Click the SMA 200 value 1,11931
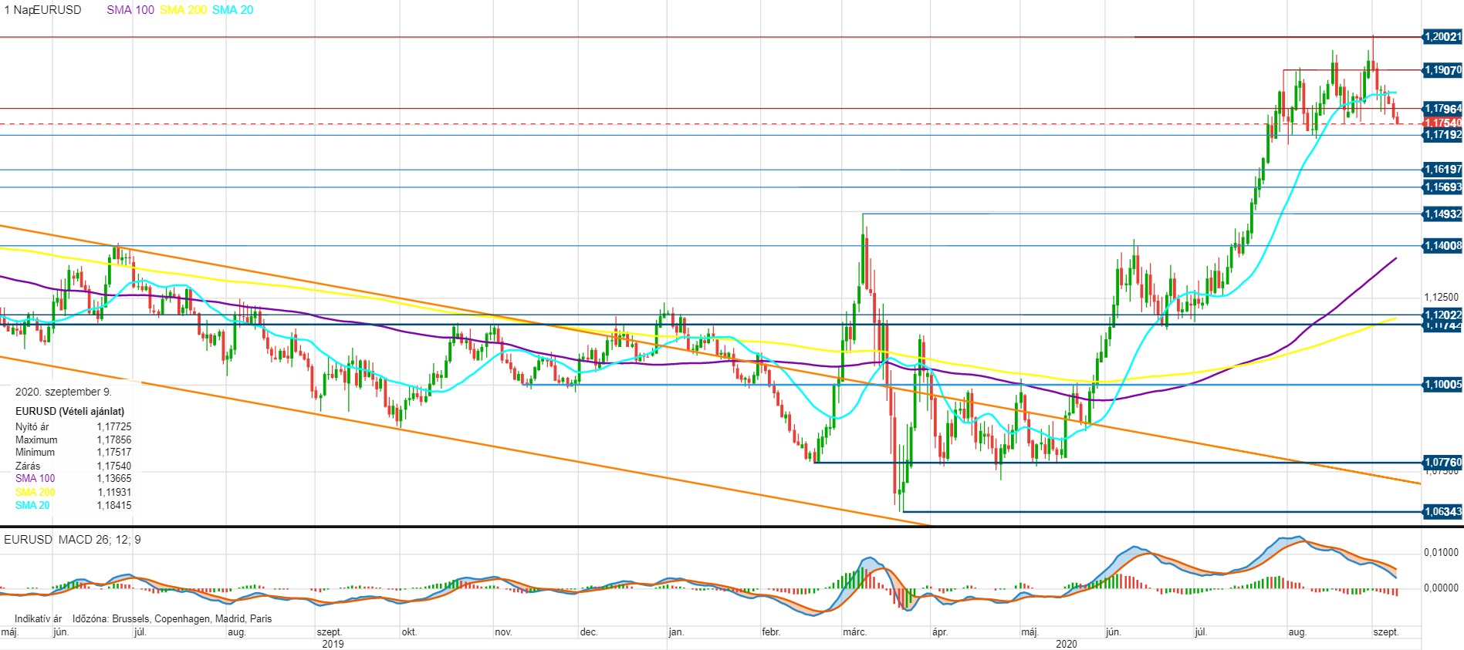 pos(114,492)
